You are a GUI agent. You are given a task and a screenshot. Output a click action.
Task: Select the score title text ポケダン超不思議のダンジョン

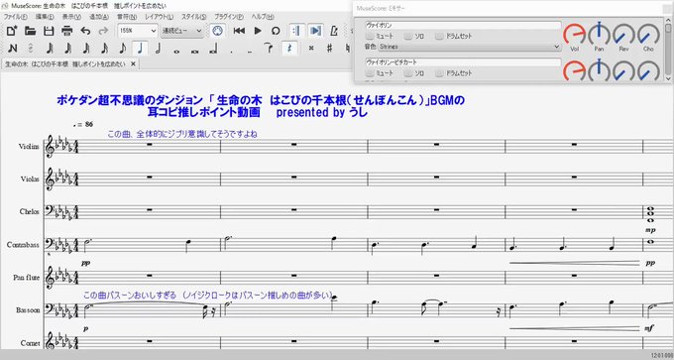point(131,100)
